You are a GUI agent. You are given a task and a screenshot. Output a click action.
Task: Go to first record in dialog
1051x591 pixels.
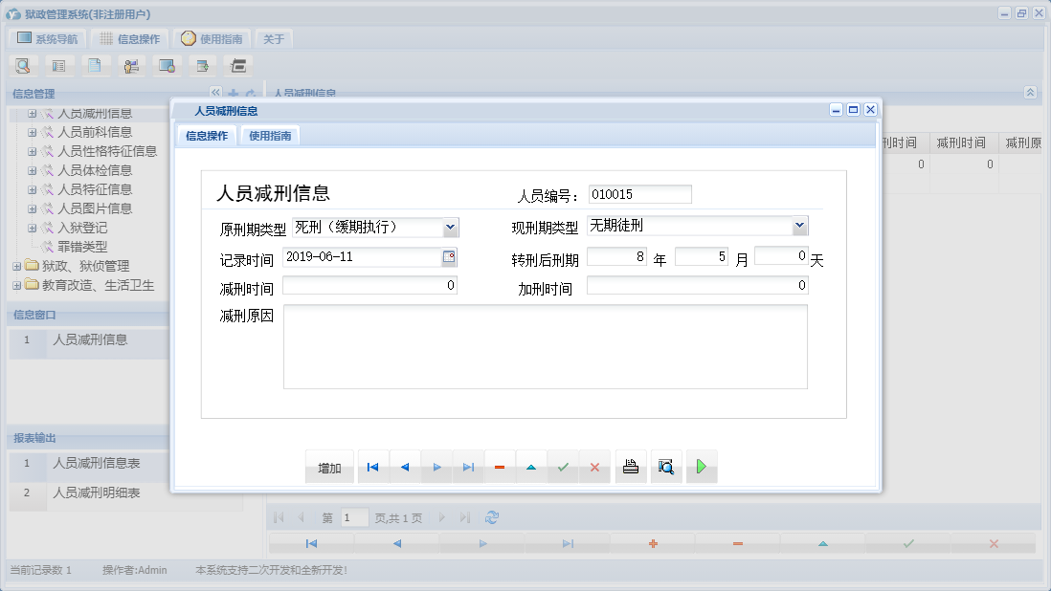point(373,468)
